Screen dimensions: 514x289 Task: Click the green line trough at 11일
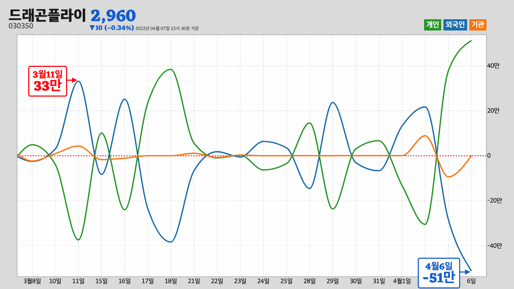click(x=78, y=240)
